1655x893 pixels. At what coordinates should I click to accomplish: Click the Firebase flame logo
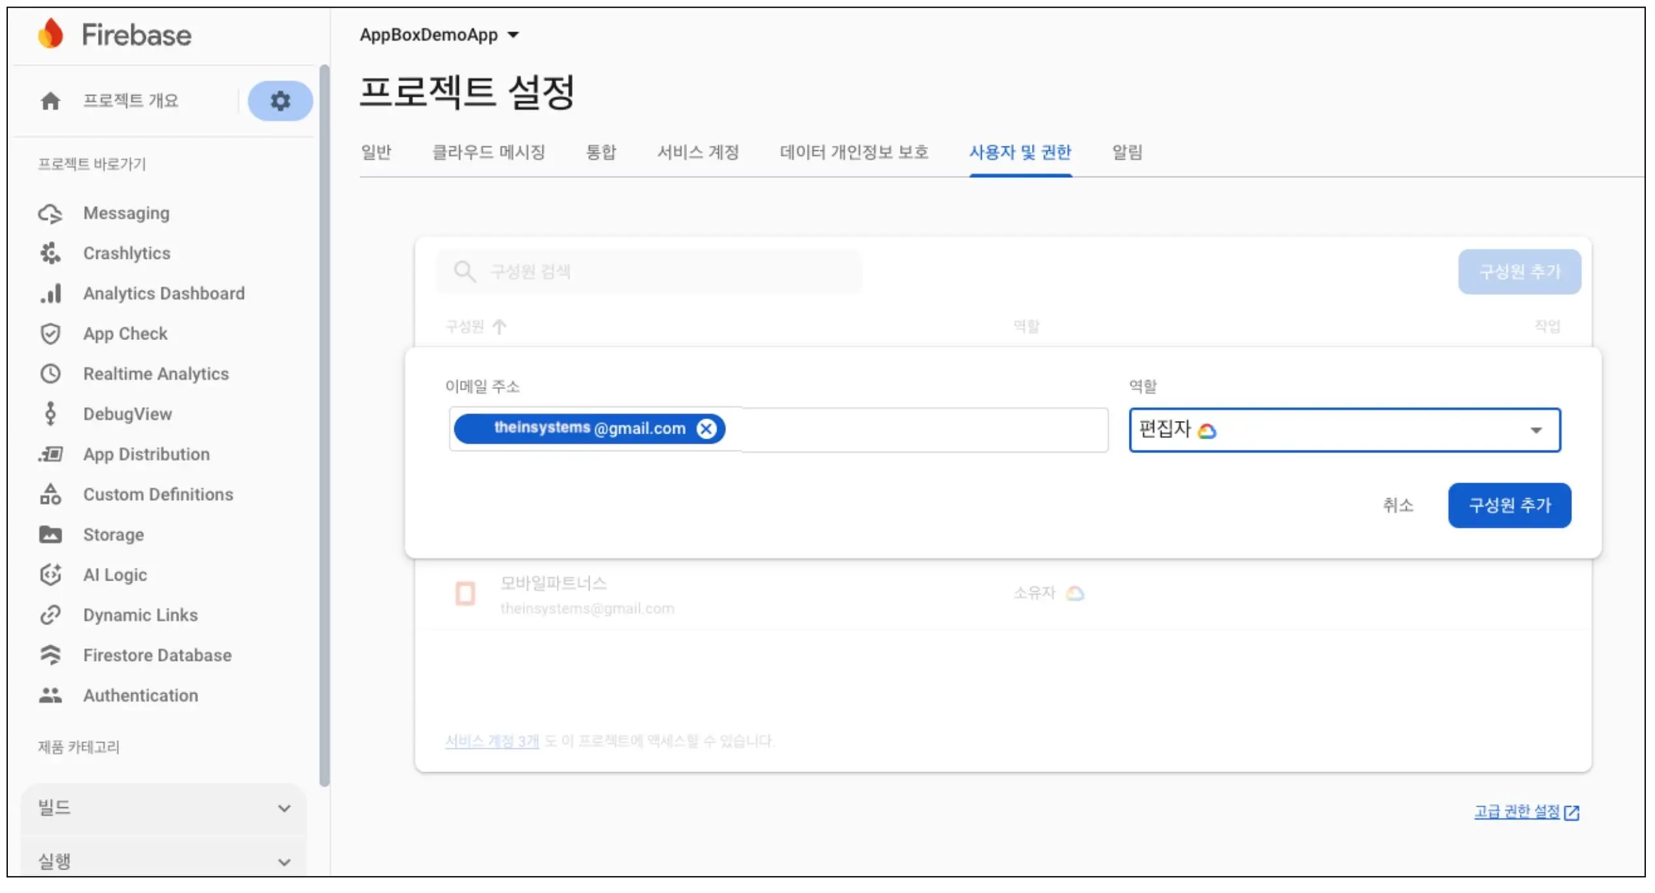point(50,33)
